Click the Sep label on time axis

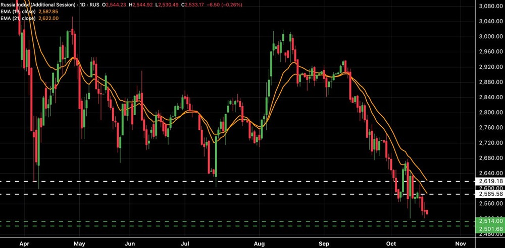324,244
